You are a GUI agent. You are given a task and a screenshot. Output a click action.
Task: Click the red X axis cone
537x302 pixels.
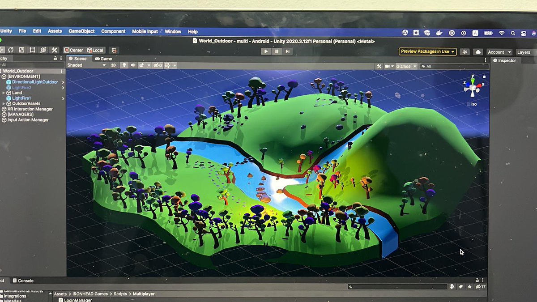[x=479, y=85]
